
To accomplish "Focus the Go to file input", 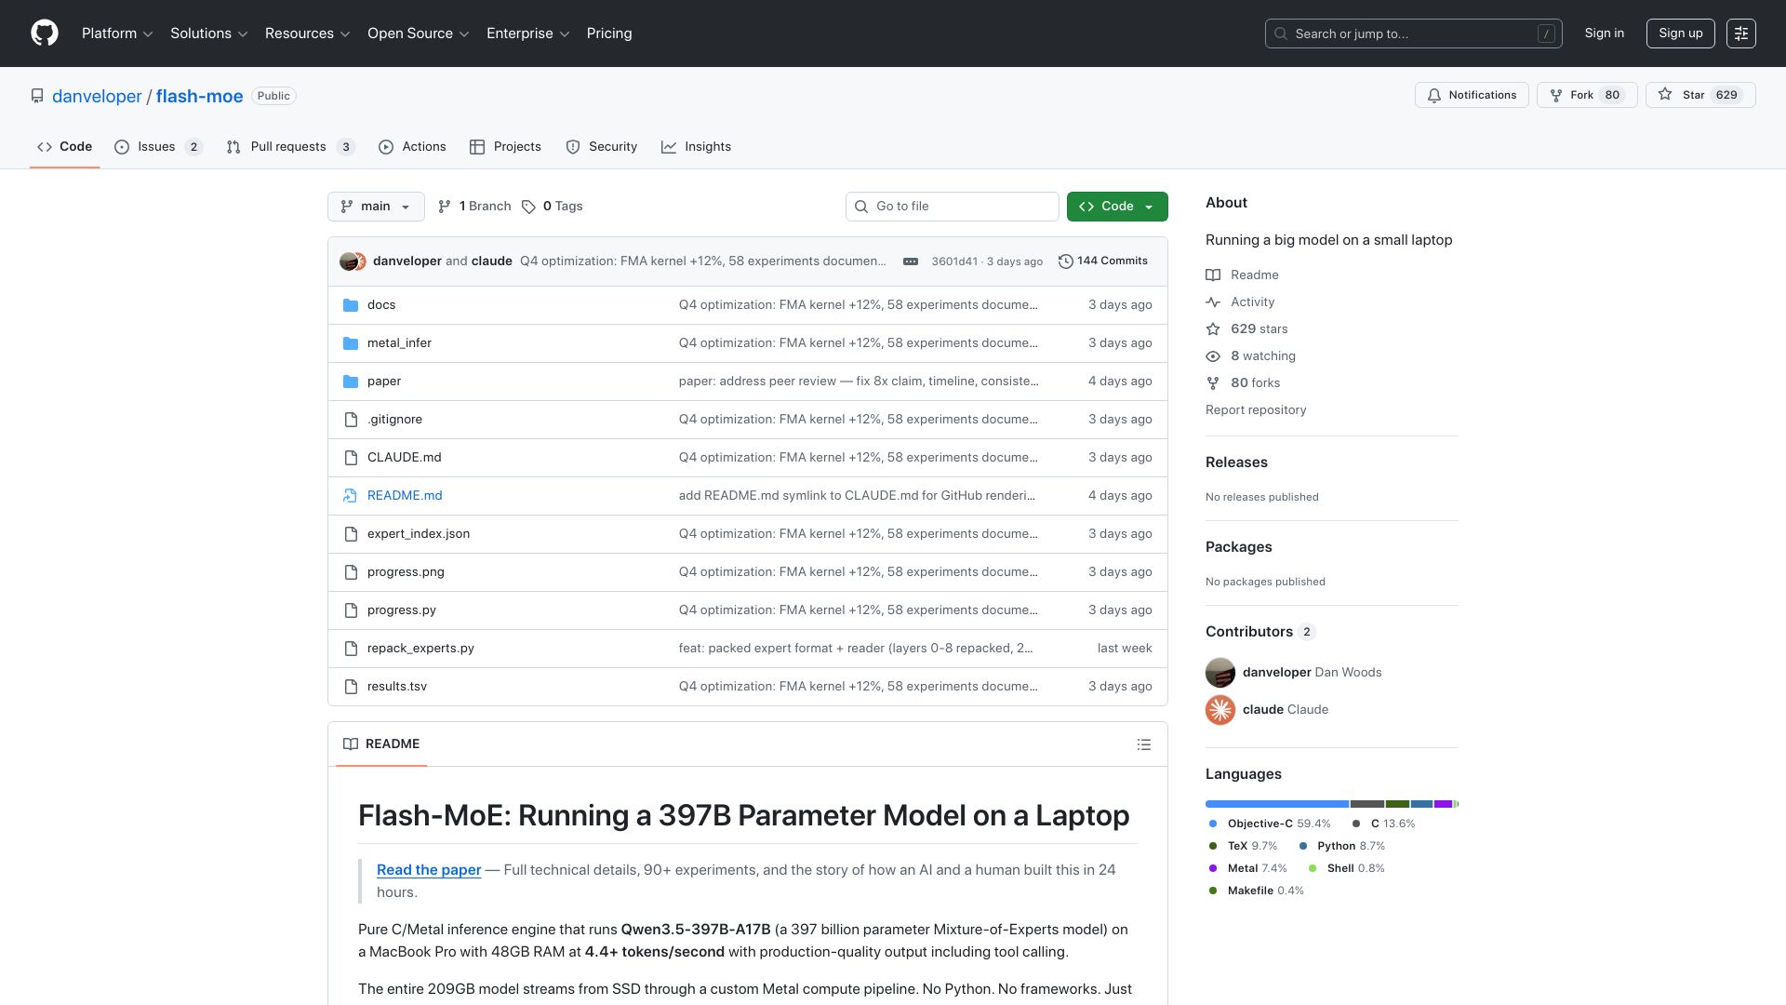I will coord(953,207).
